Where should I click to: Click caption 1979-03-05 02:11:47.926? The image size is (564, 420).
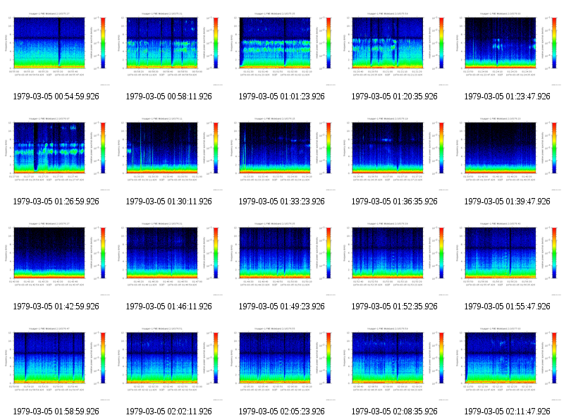(508, 412)
